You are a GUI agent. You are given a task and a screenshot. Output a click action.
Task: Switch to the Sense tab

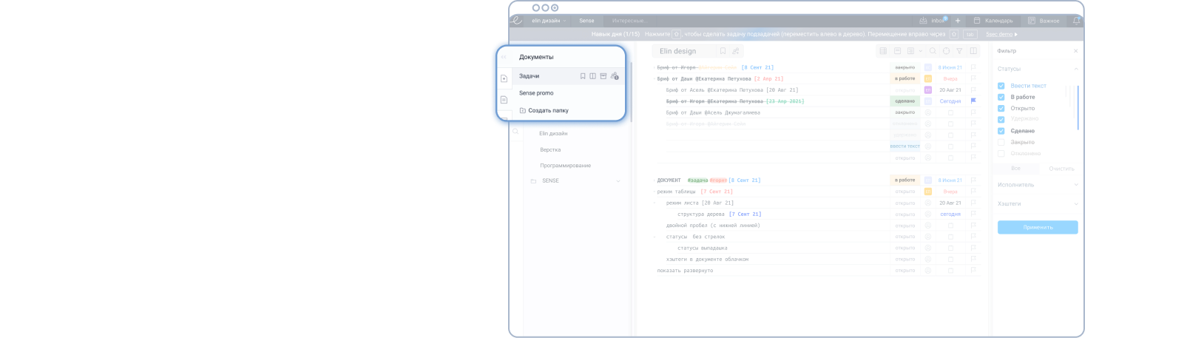[586, 21]
